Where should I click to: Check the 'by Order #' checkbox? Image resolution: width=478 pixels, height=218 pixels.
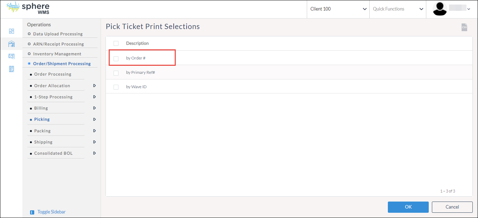[116, 58]
